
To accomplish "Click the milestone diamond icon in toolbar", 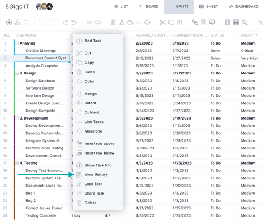I will coord(147,23).
